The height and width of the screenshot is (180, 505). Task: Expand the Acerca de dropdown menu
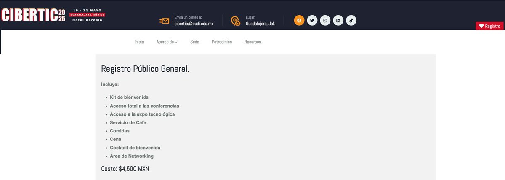pyautogui.click(x=167, y=42)
